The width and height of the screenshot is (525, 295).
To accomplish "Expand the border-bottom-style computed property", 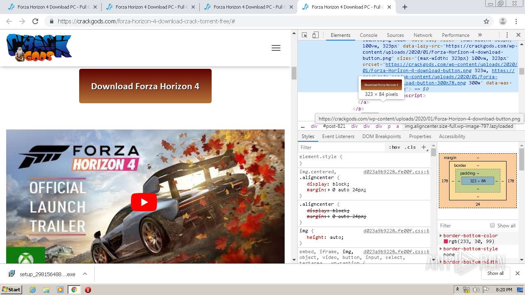I will tap(441, 249).
